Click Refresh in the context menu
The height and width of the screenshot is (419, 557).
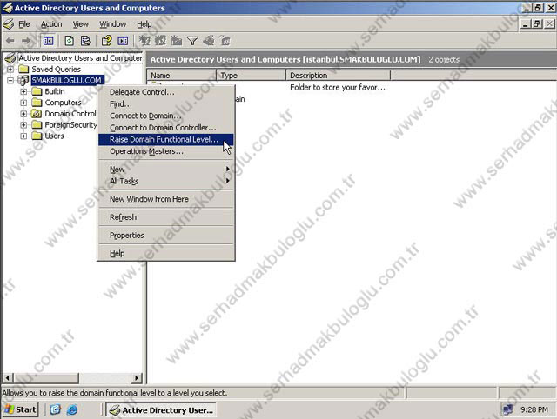166,217
